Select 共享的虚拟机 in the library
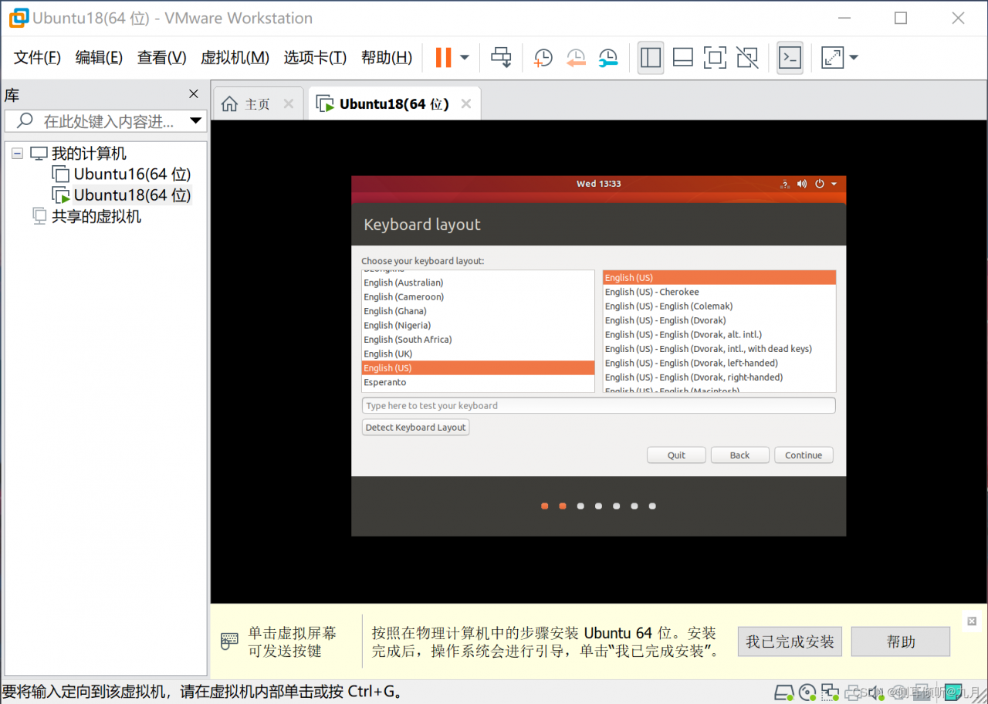 pos(96,216)
